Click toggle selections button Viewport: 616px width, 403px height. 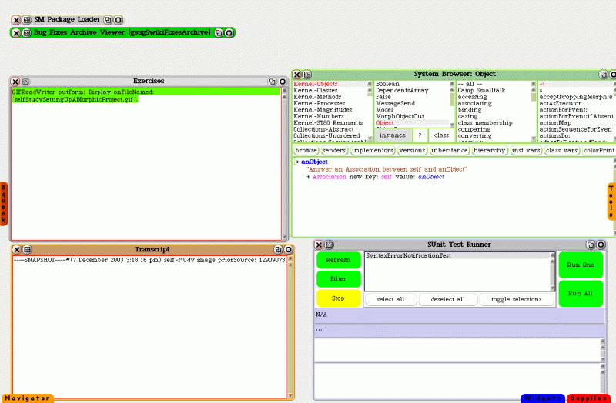pos(517,299)
